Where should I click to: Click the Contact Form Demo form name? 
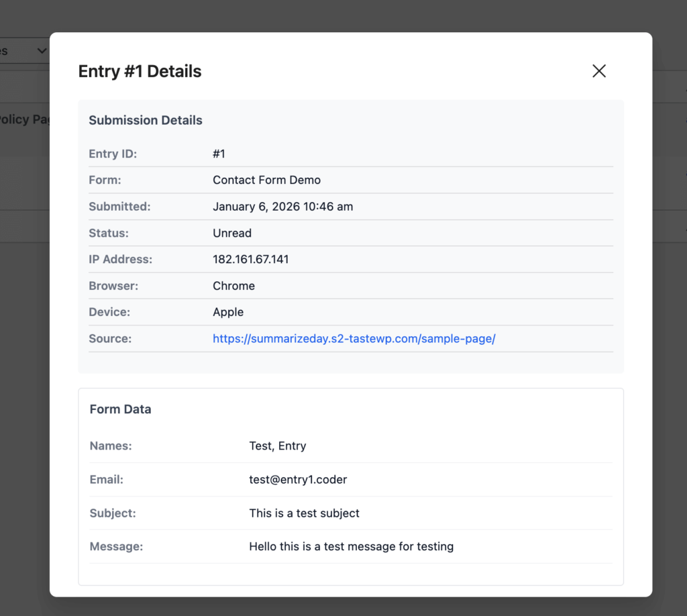click(266, 181)
